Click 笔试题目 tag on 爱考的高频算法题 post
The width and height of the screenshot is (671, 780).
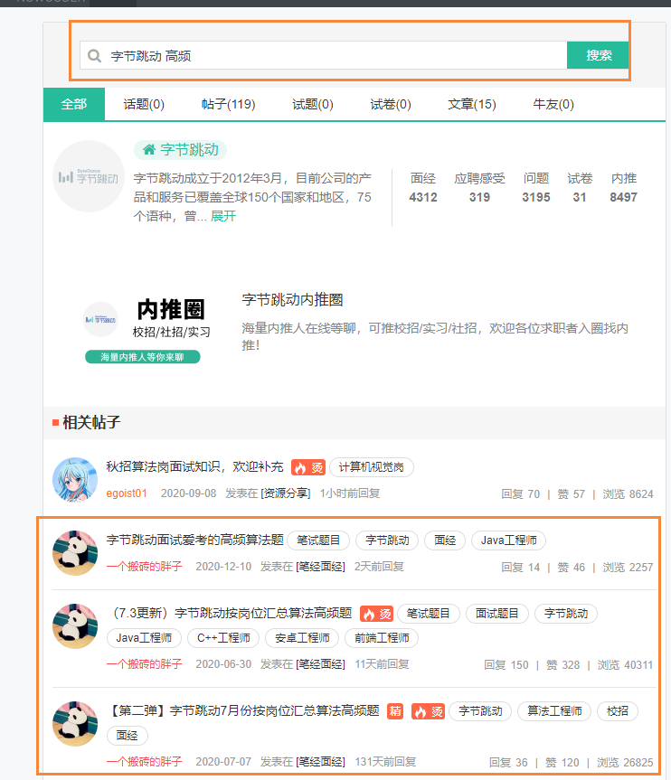point(318,540)
